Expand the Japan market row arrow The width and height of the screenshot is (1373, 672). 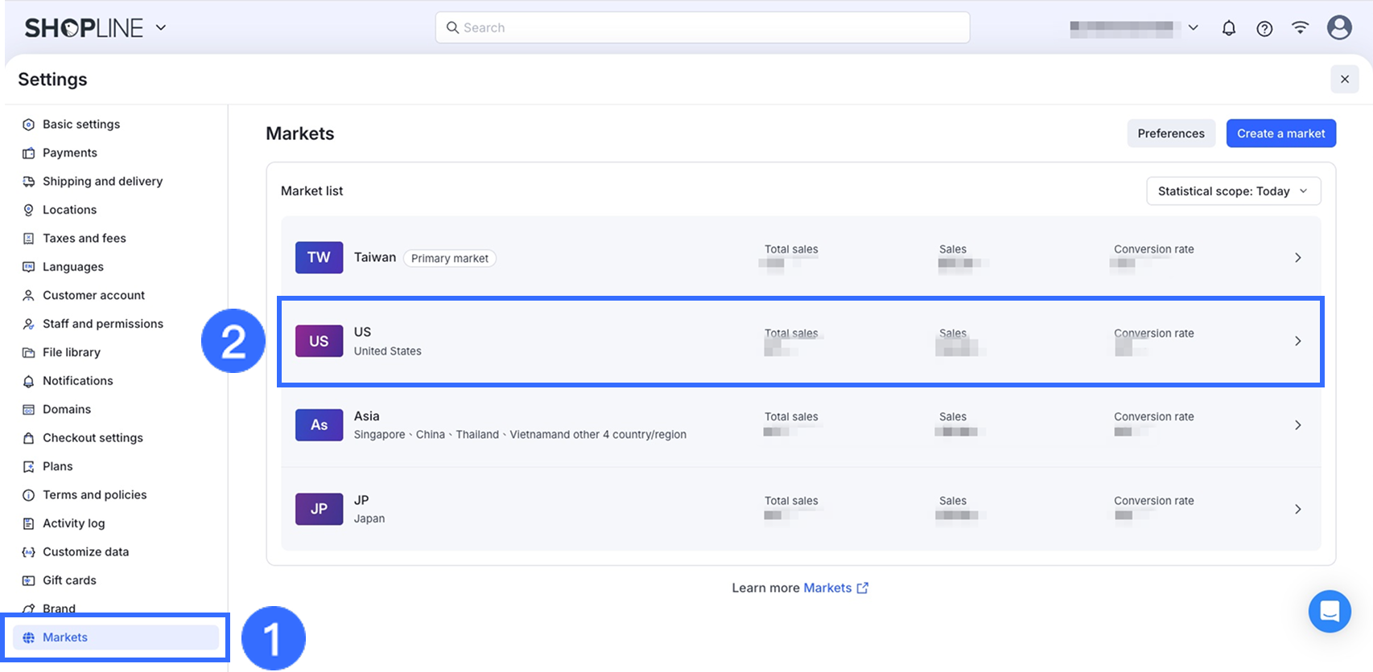pos(1297,509)
